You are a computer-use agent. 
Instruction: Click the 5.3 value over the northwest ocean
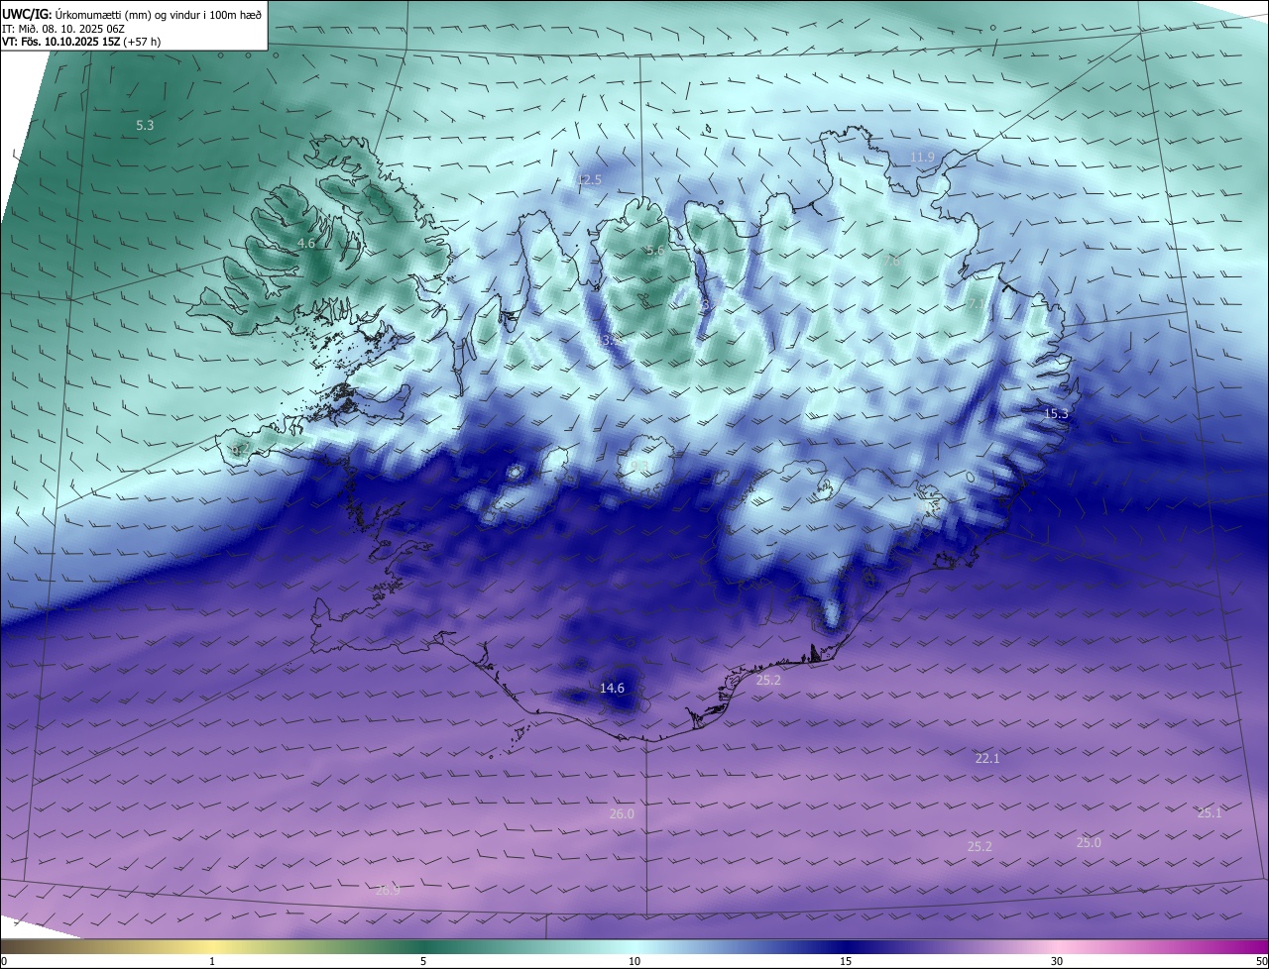click(145, 126)
